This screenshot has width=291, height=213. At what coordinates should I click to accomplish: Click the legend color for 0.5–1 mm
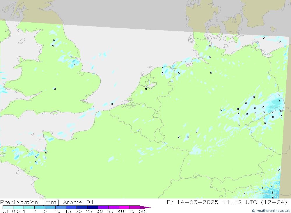click(18, 207)
